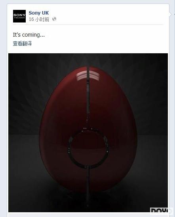
Task: Click the white light reflection on egg
Action: pyautogui.click(x=88, y=76)
